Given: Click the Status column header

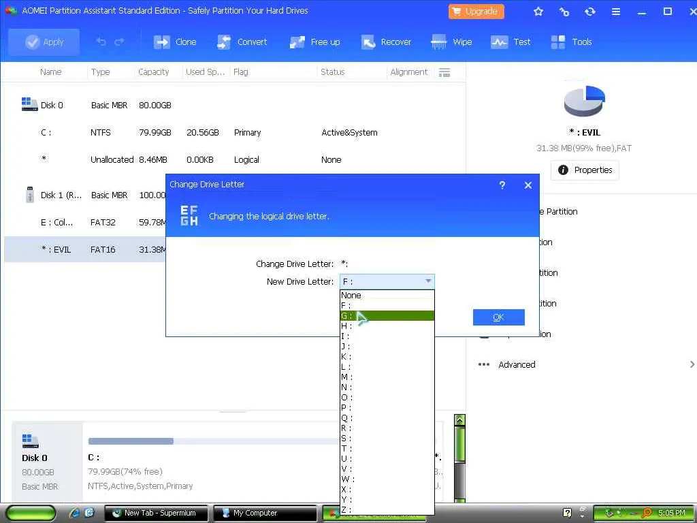Looking at the screenshot, I should pyautogui.click(x=332, y=72).
